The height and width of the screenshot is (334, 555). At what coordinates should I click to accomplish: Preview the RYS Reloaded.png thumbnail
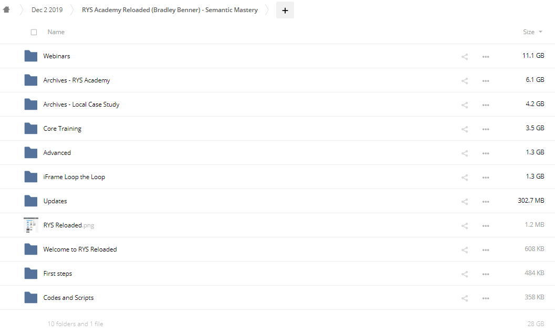point(31,225)
